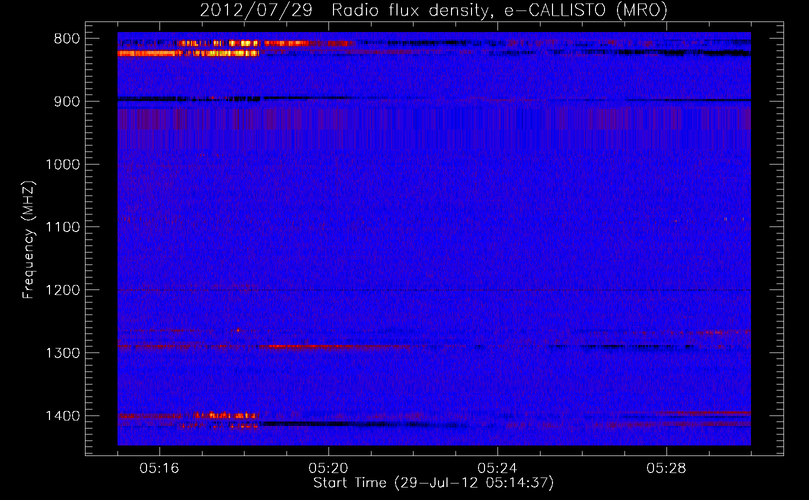Image resolution: width=809 pixels, height=500 pixels.
Task: Click the 1100 frequency tick label
Action: tap(62, 227)
